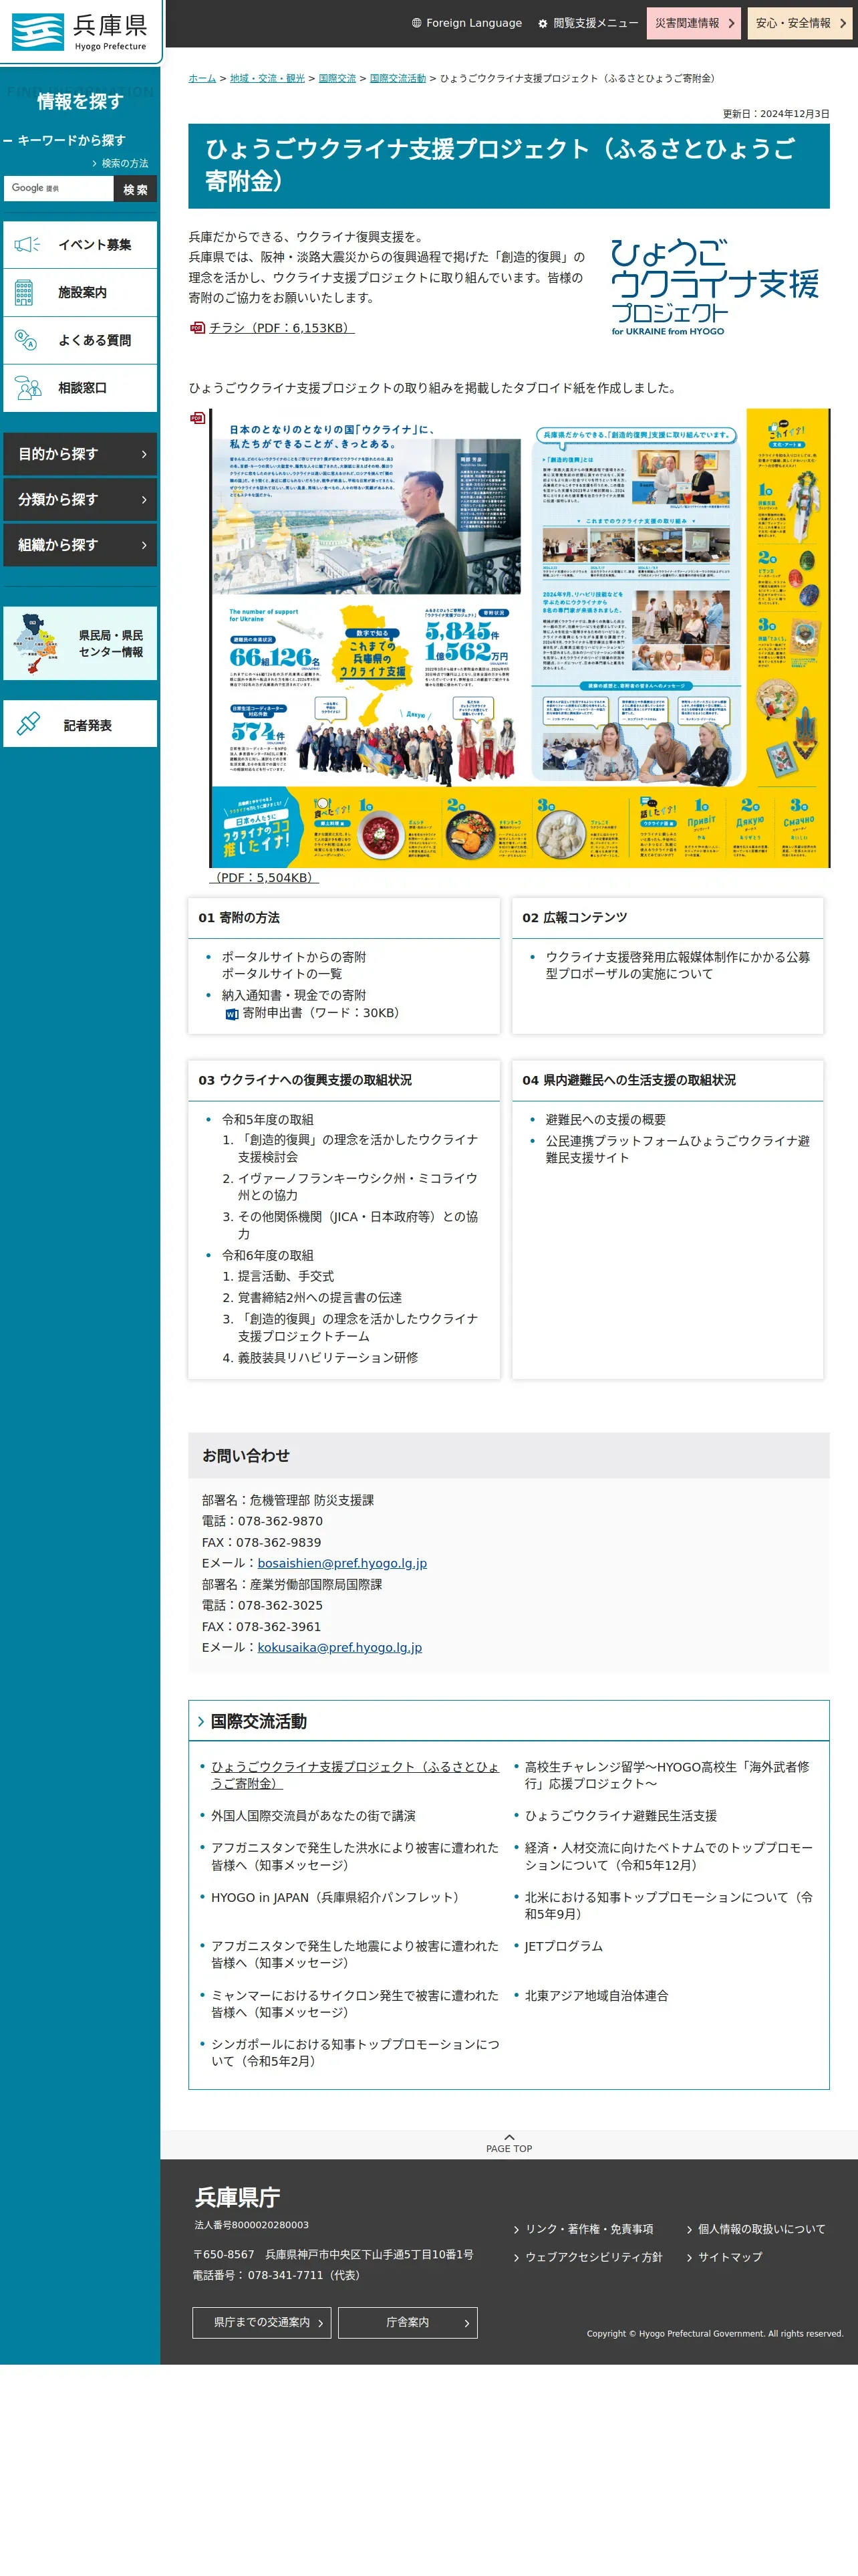Image resolution: width=858 pixels, height=2576 pixels.
Task: Expand 分類から探す menu
Action: pos(80,499)
